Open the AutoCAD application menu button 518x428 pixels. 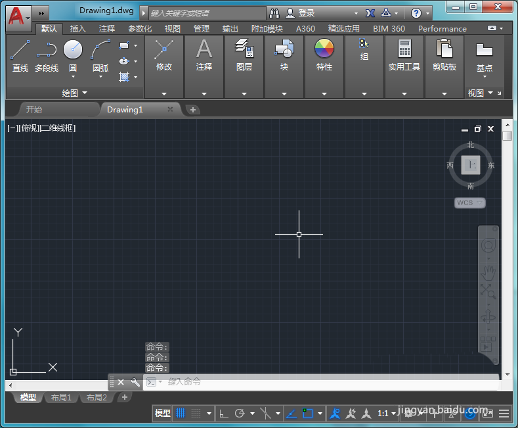click(x=19, y=18)
